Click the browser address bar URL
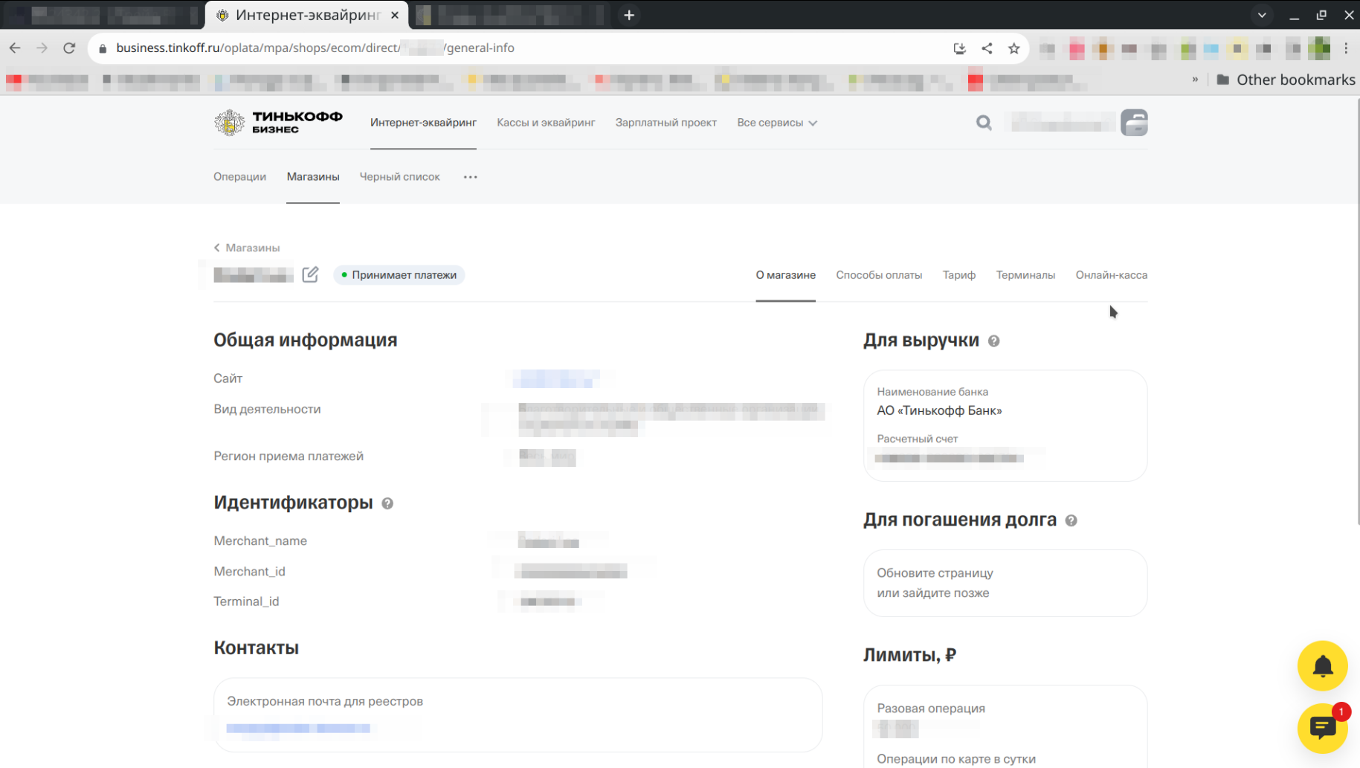Image resolution: width=1360 pixels, height=768 pixels. pyautogui.click(x=315, y=48)
